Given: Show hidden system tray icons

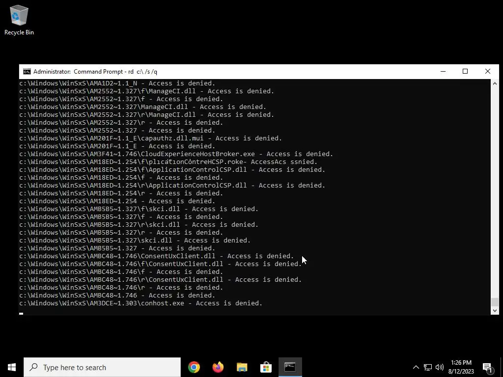Looking at the screenshot, I should pyautogui.click(x=416, y=367).
